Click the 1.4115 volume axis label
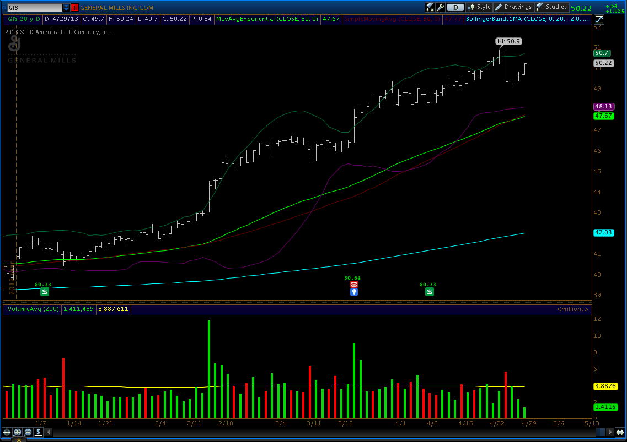The width and height of the screenshot is (627, 442). click(605, 407)
